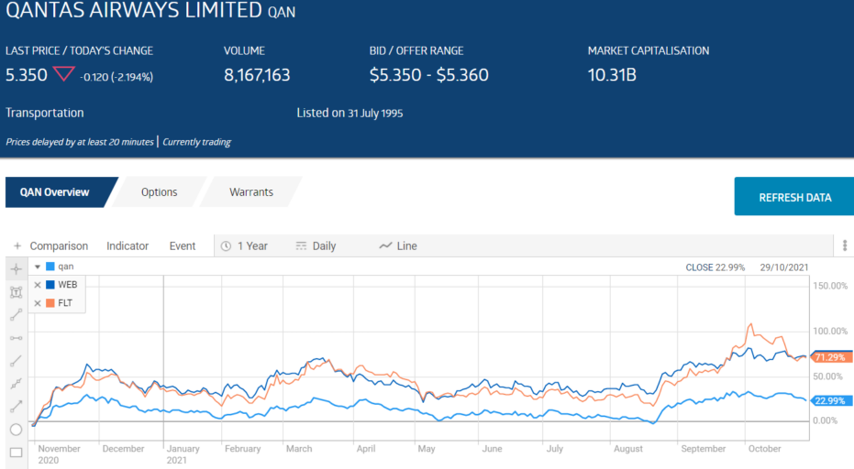Select the horizontal line drawing tool

point(17,338)
